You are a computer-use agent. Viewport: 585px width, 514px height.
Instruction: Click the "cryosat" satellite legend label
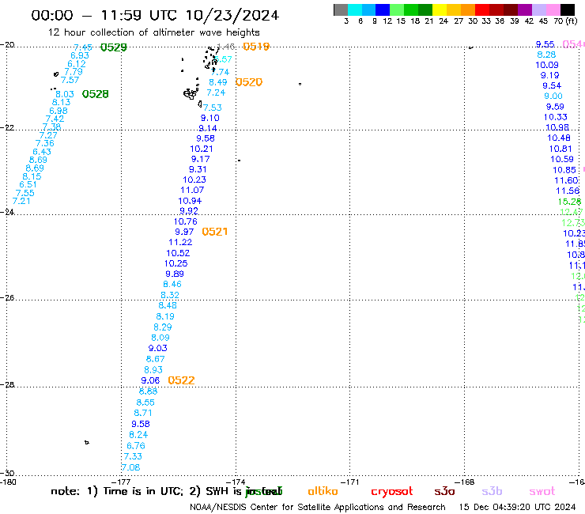click(x=392, y=492)
